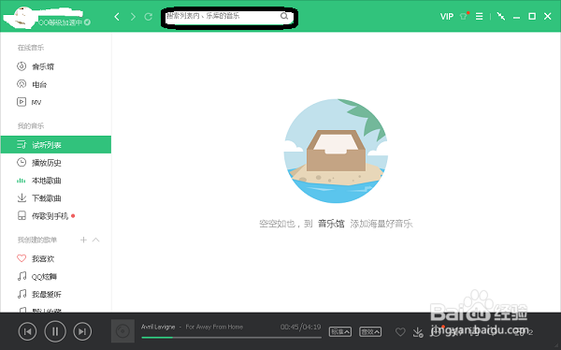Open 电台 radio in the sidebar
The width and height of the screenshot is (561, 350).
click(56, 84)
